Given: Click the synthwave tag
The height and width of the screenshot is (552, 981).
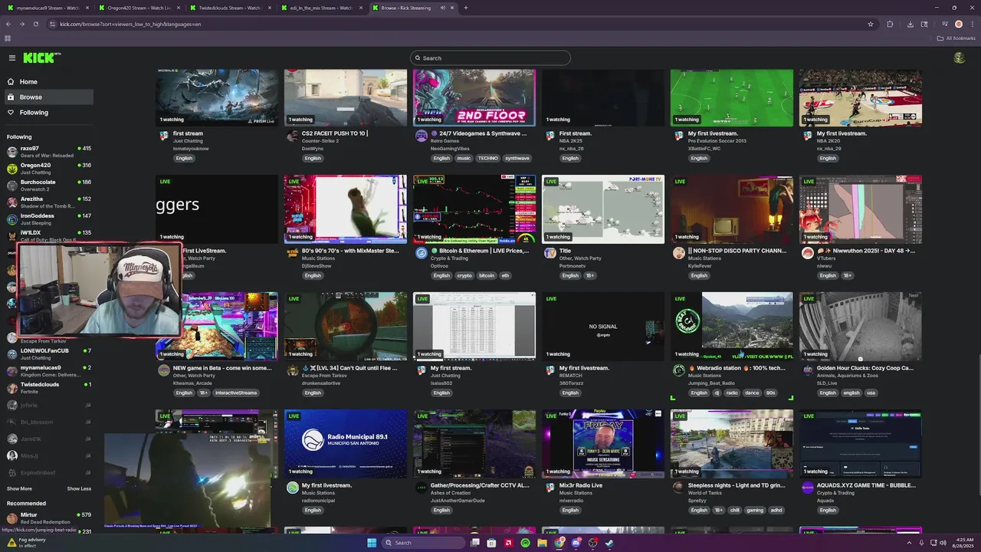Looking at the screenshot, I should (x=517, y=158).
